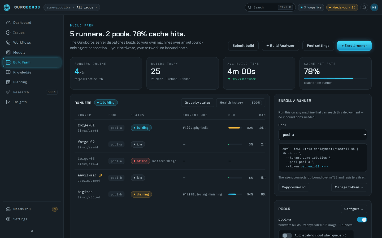Click the 3 loops live pill
Screen dimensions: 382x238
coord(311,7)
